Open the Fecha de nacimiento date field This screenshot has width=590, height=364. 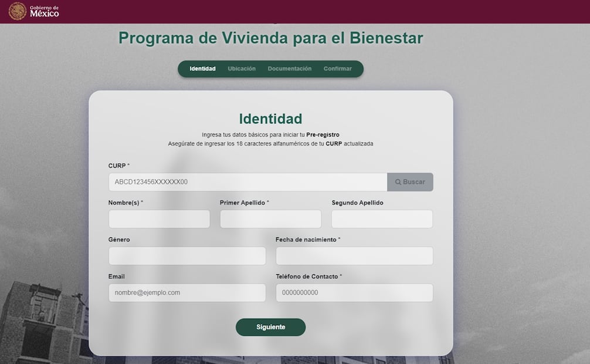pyautogui.click(x=354, y=255)
